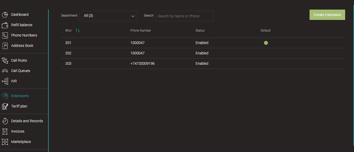Click the Details and Records icon

(x=5, y=121)
